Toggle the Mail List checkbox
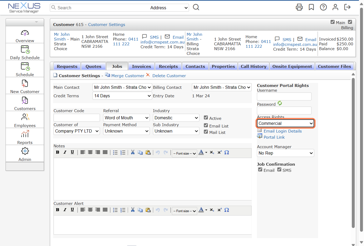This screenshot has height=246, width=364. point(206,131)
